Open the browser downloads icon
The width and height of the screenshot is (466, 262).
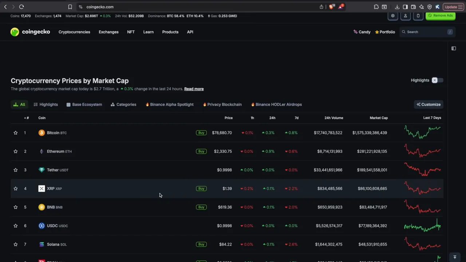coord(397,7)
